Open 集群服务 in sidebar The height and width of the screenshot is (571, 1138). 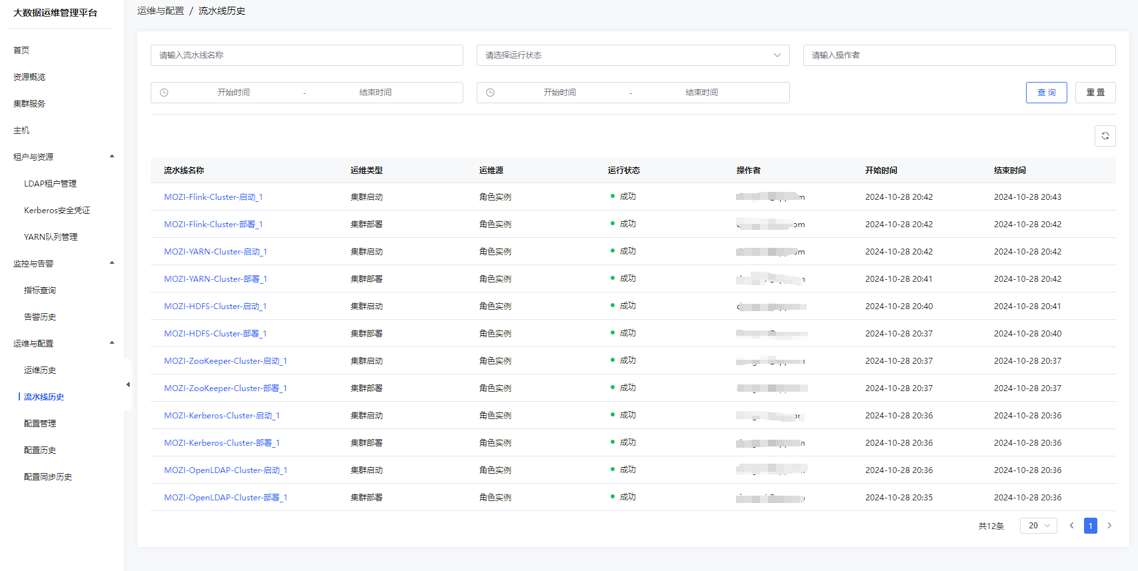(29, 103)
